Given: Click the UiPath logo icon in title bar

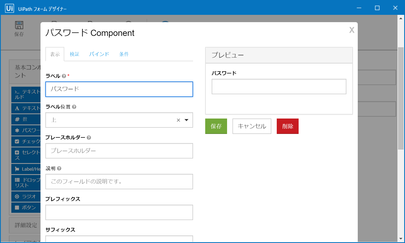Looking at the screenshot, I should click(x=9, y=8).
